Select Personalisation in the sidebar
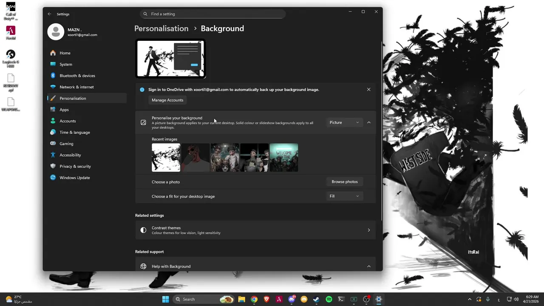This screenshot has height=306, width=544. tap(87, 98)
